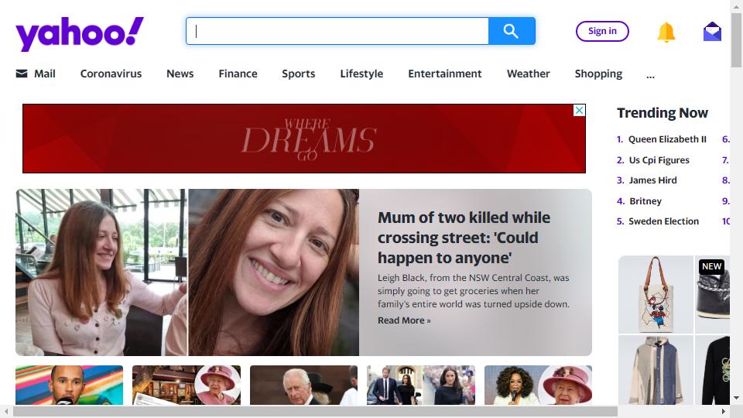Click the horizontal scrollbar right arrow

click(724, 411)
